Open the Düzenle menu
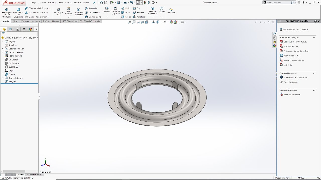 [x=42, y=2]
